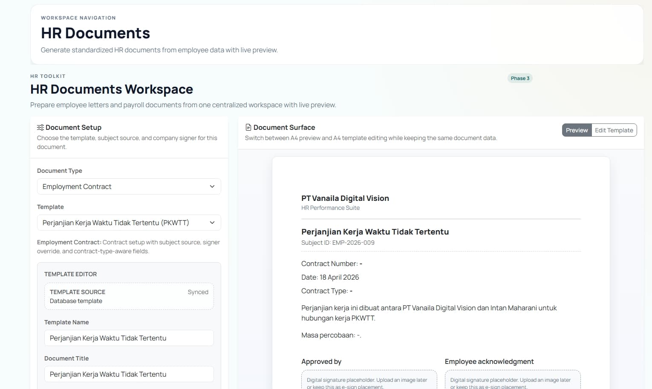Click the WORKSPACE NAVIGATION label
The width and height of the screenshot is (652, 389).
click(x=78, y=18)
